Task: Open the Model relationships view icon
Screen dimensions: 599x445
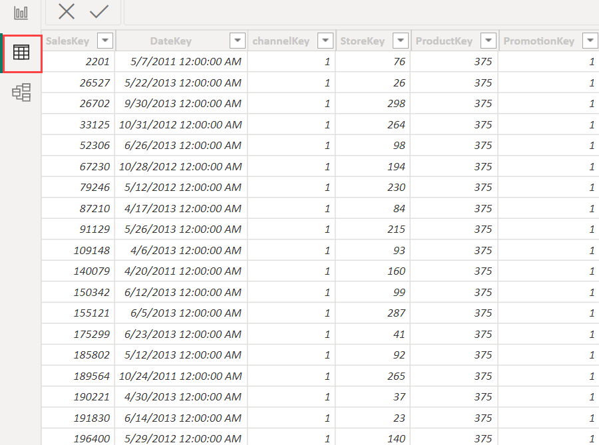Action: click(x=21, y=92)
